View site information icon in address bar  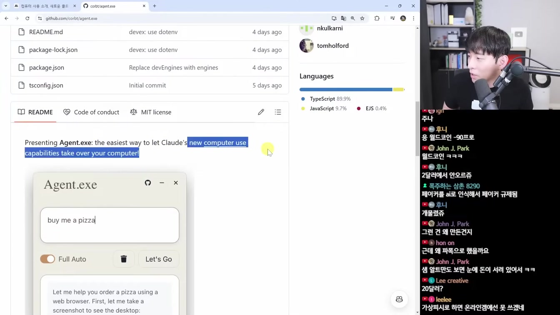pos(40,18)
